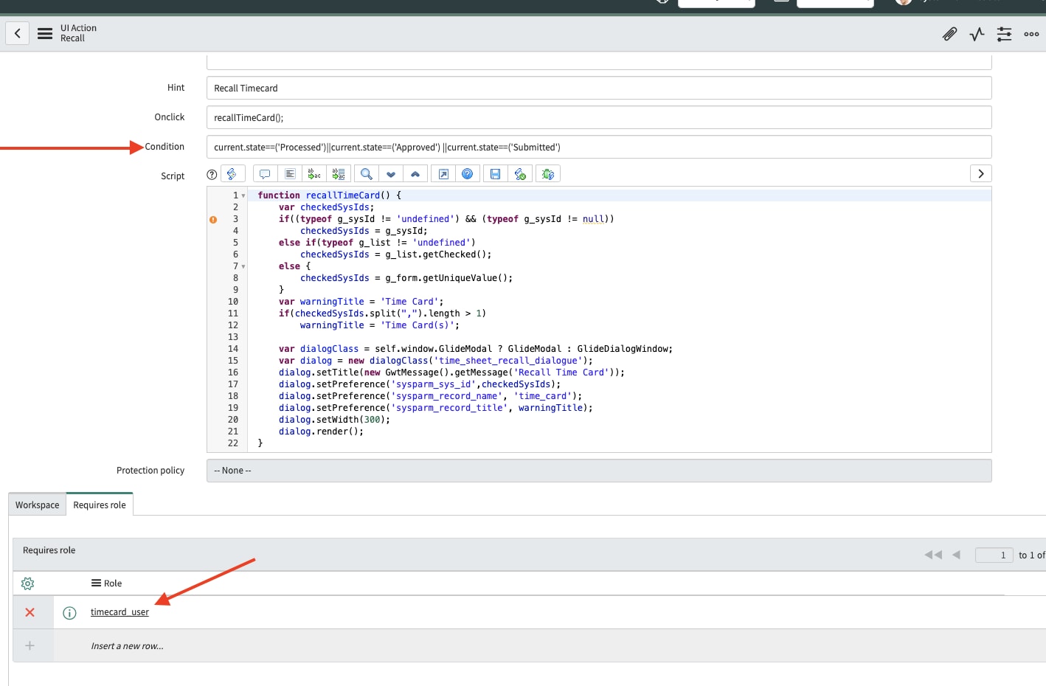1046x686 pixels.
Task: Open the Protection policy dropdown
Action: pyautogui.click(x=599, y=471)
